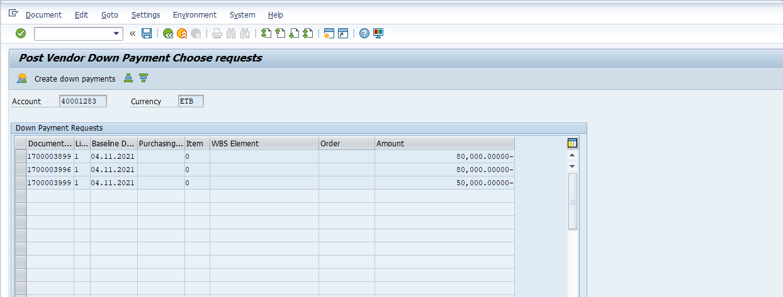783x297 pixels.
Task: Click the Create New Session icon
Action: (328, 33)
